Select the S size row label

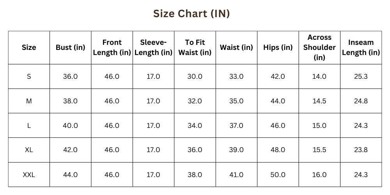(29, 76)
